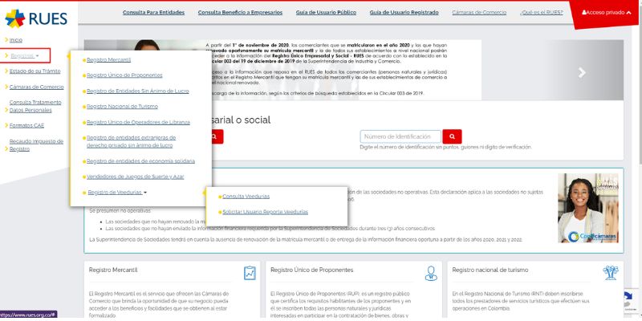Viewport: 642px width, 321px height.
Task: Select Registro Nacional de Turismo menu entry
Action: pos(122,107)
